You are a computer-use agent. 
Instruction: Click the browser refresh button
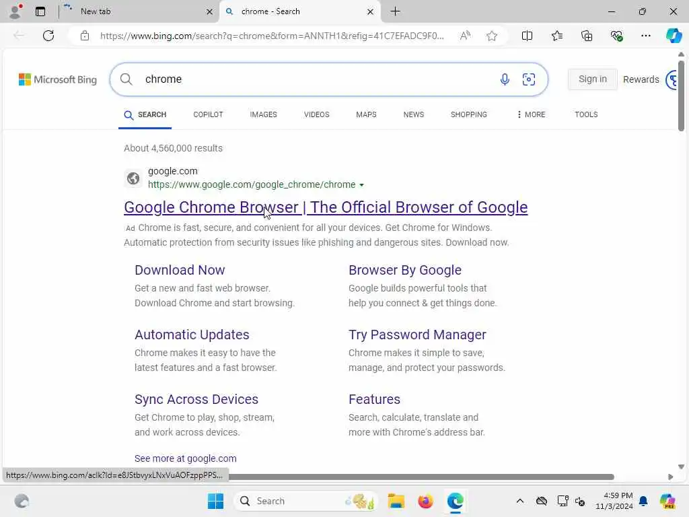48,36
